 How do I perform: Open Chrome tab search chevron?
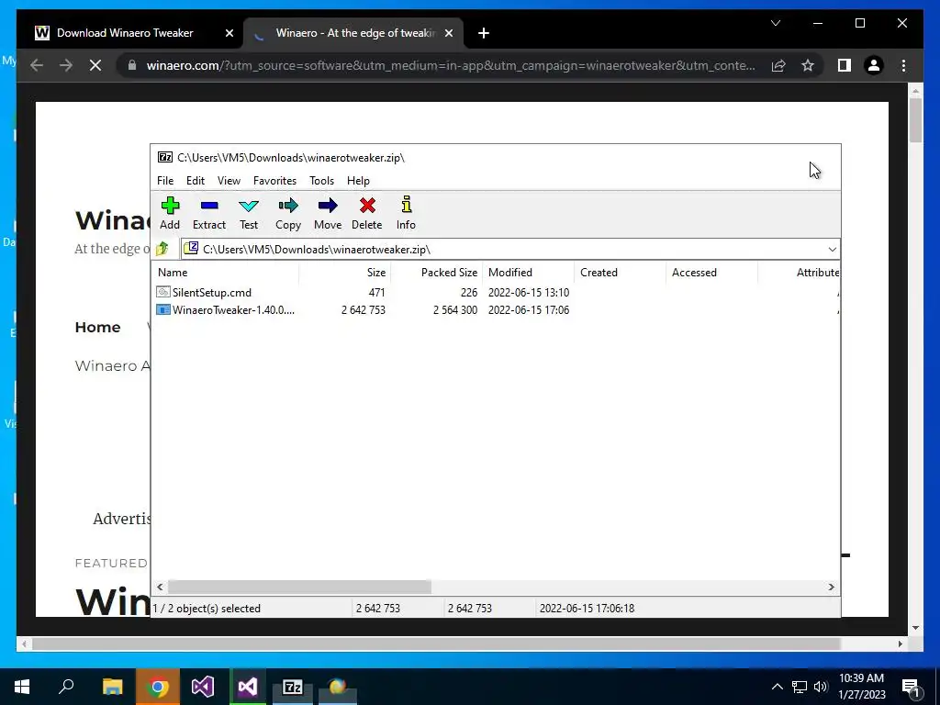pyautogui.click(x=775, y=23)
